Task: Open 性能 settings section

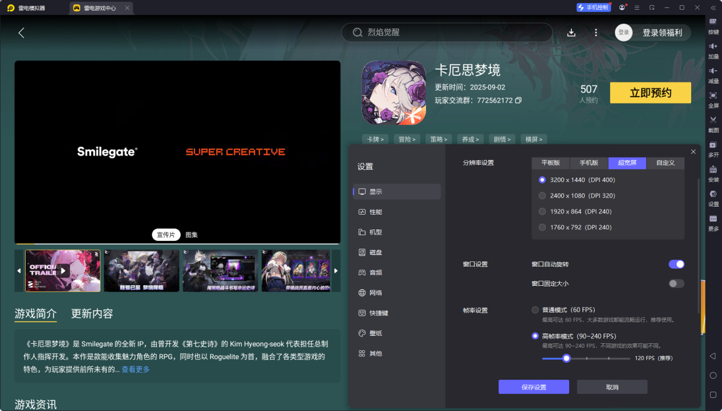Action: point(375,212)
